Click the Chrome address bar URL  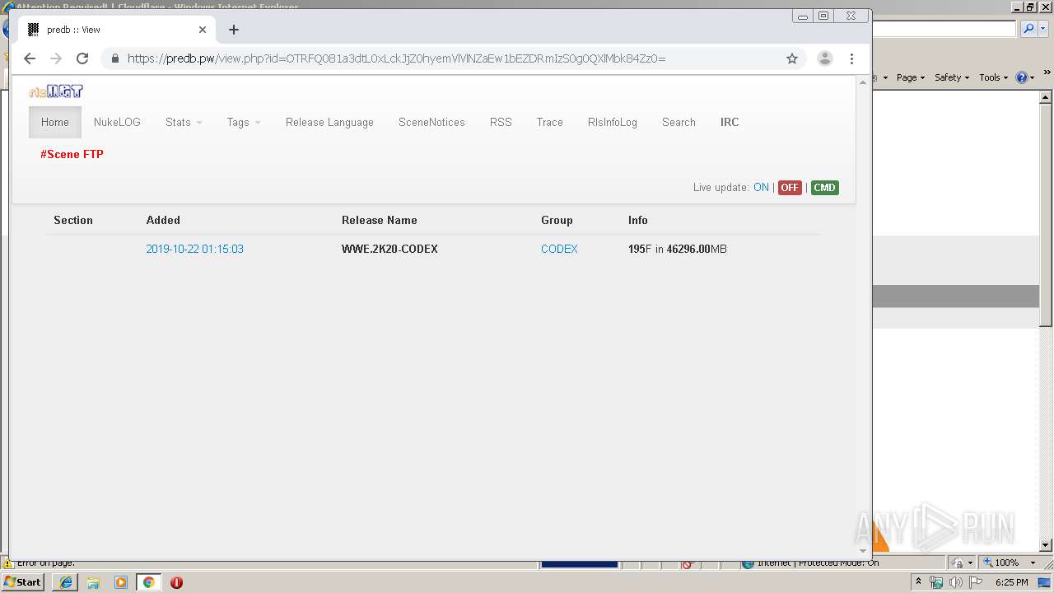pos(396,58)
